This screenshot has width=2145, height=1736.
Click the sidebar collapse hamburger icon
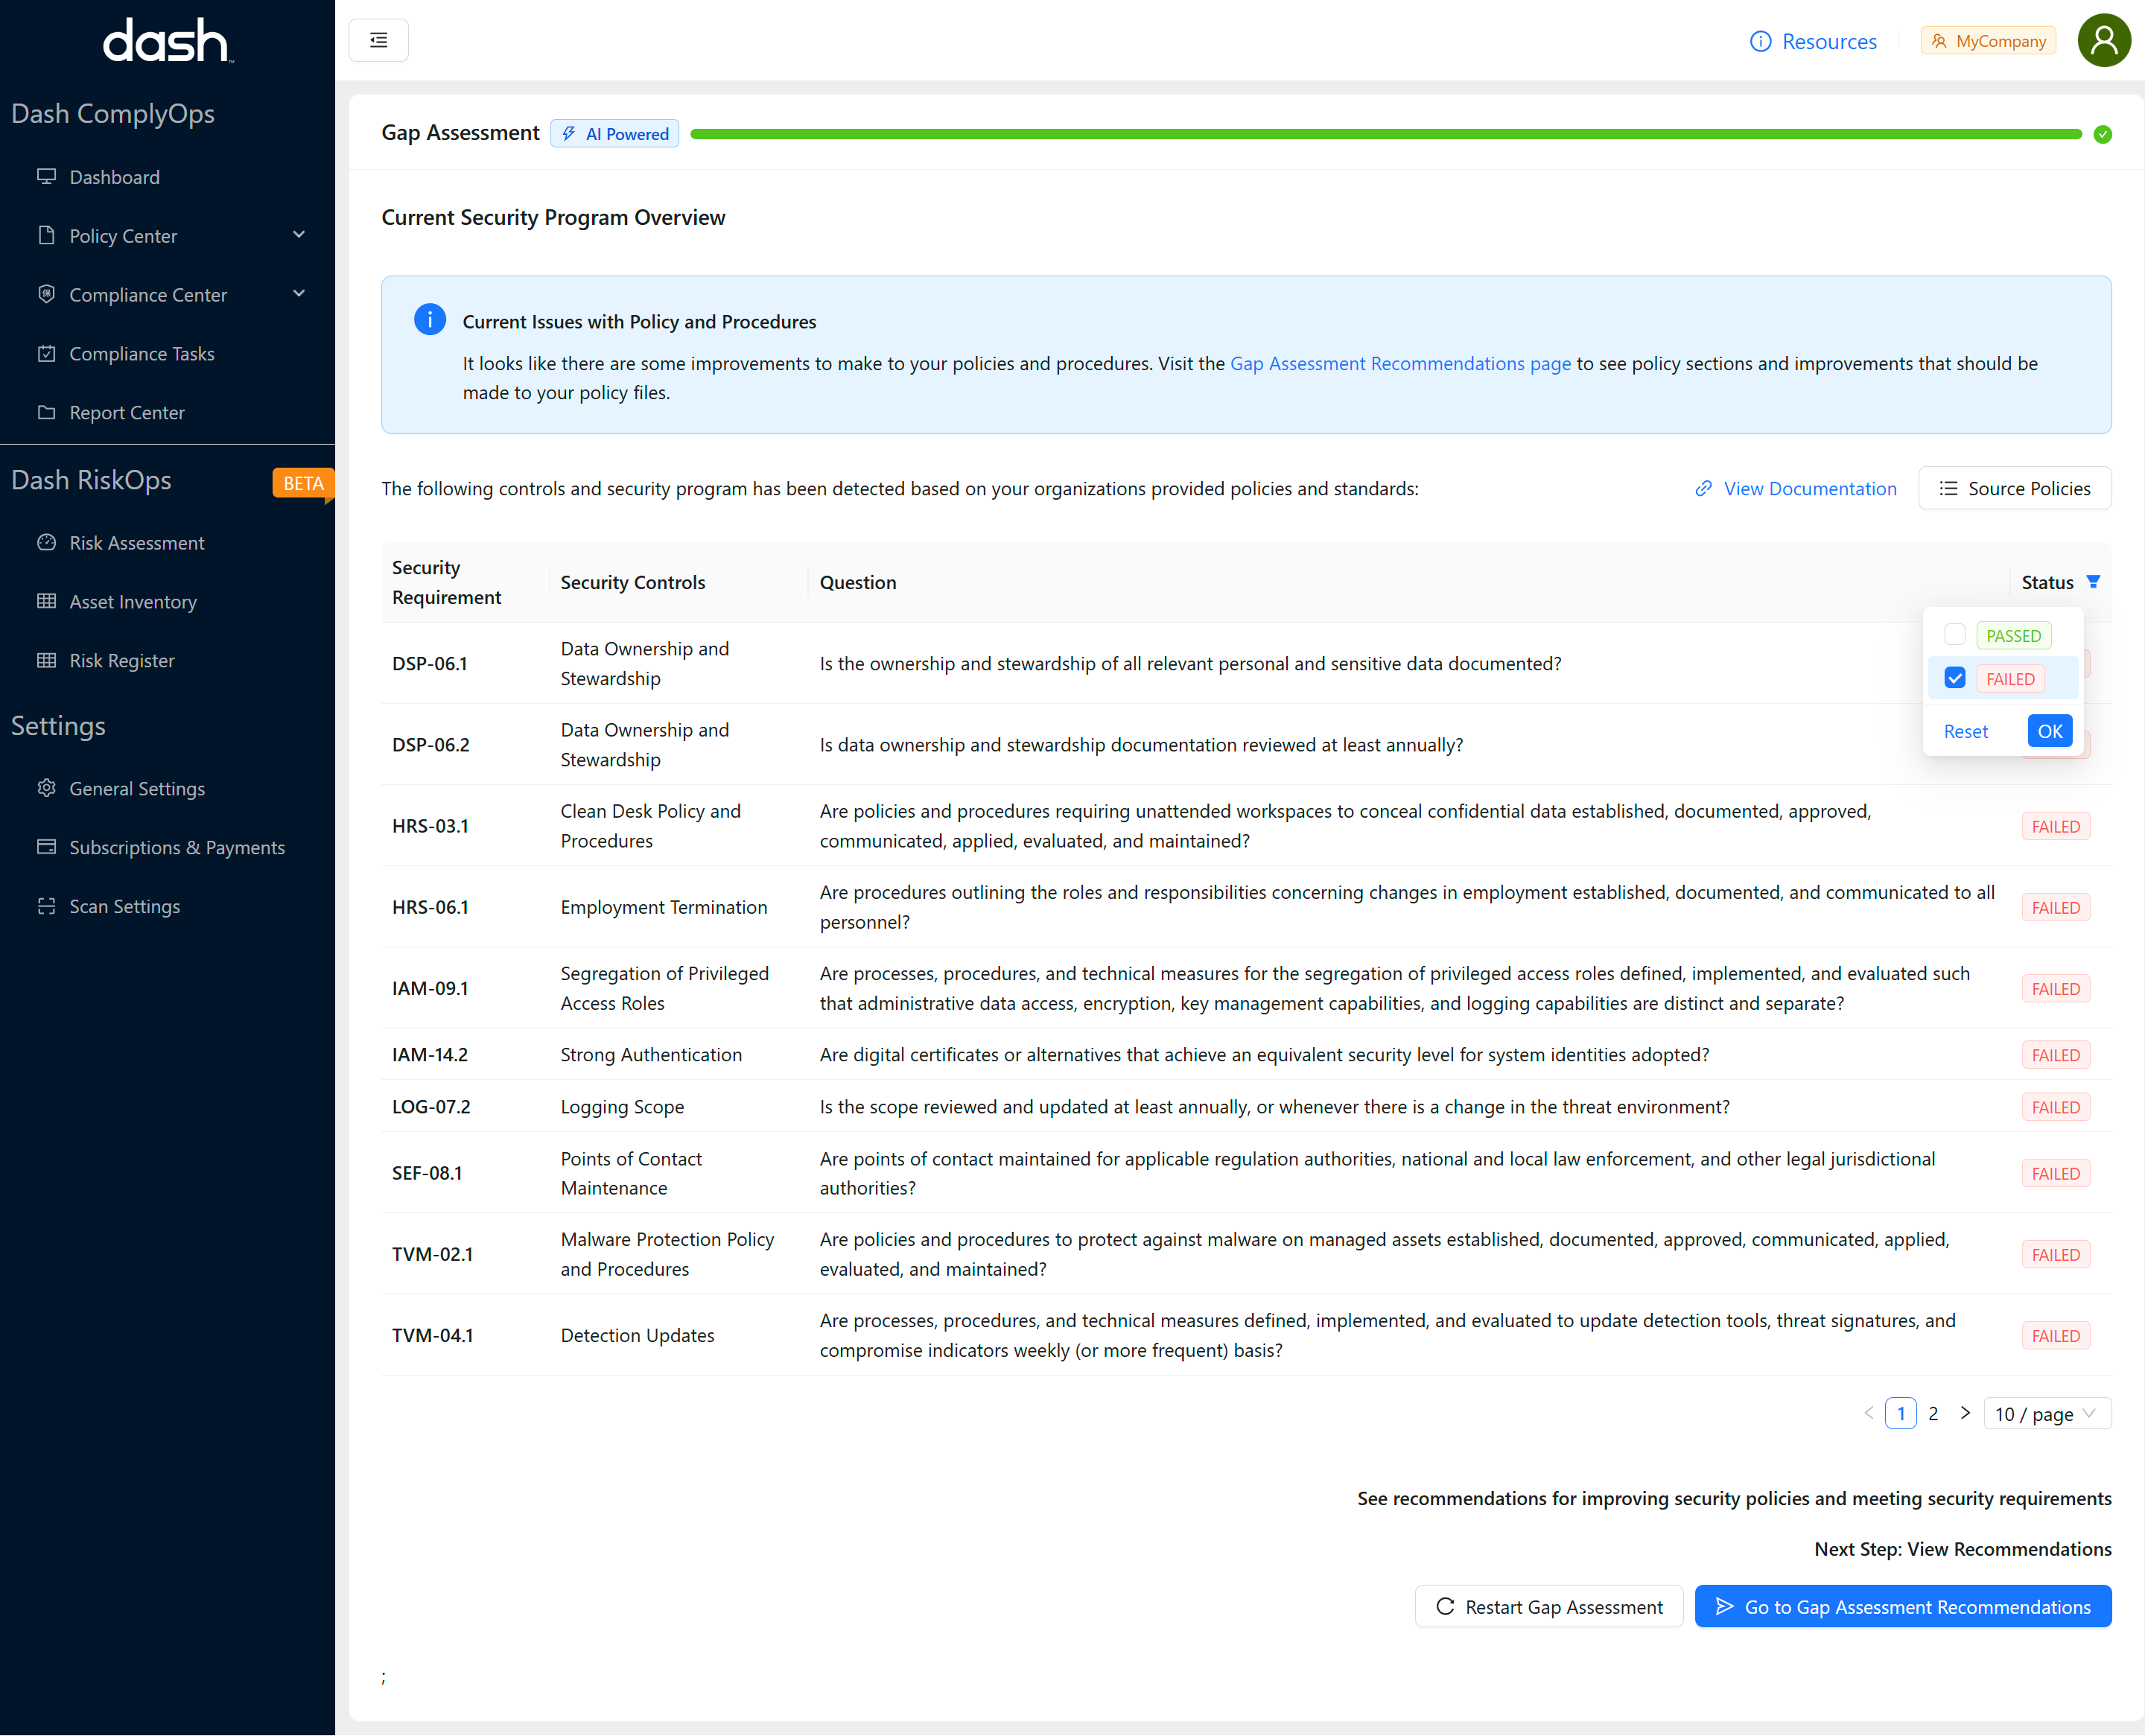point(378,40)
